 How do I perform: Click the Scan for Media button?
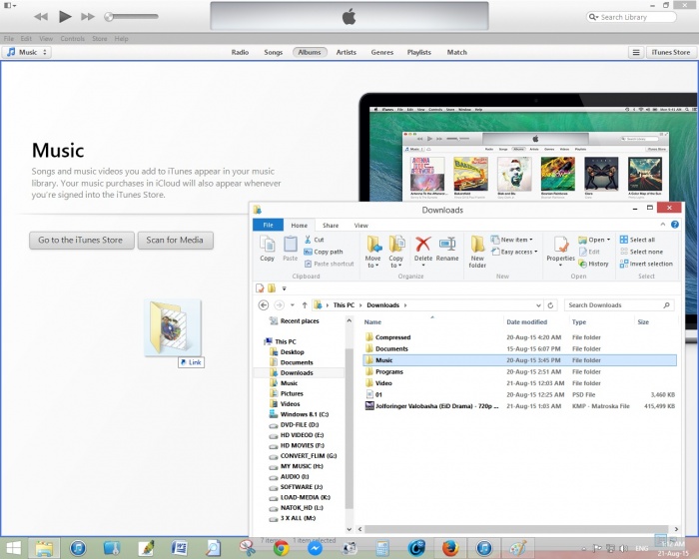tap(174, 240)
